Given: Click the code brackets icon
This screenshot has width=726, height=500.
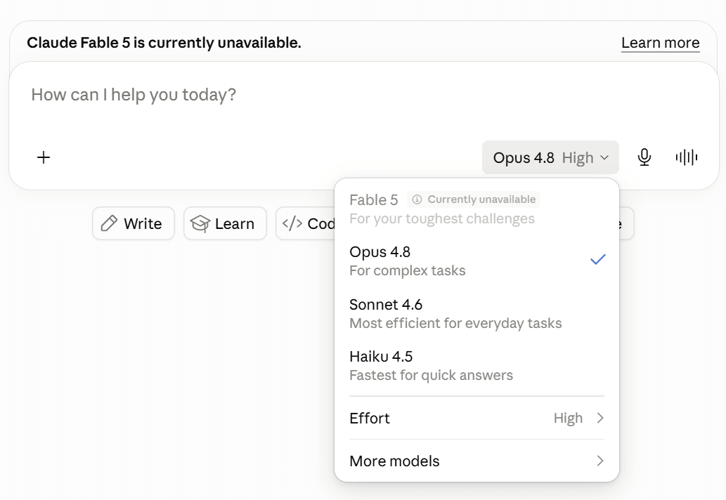Looking at the screenshot, I should point(292,223).
